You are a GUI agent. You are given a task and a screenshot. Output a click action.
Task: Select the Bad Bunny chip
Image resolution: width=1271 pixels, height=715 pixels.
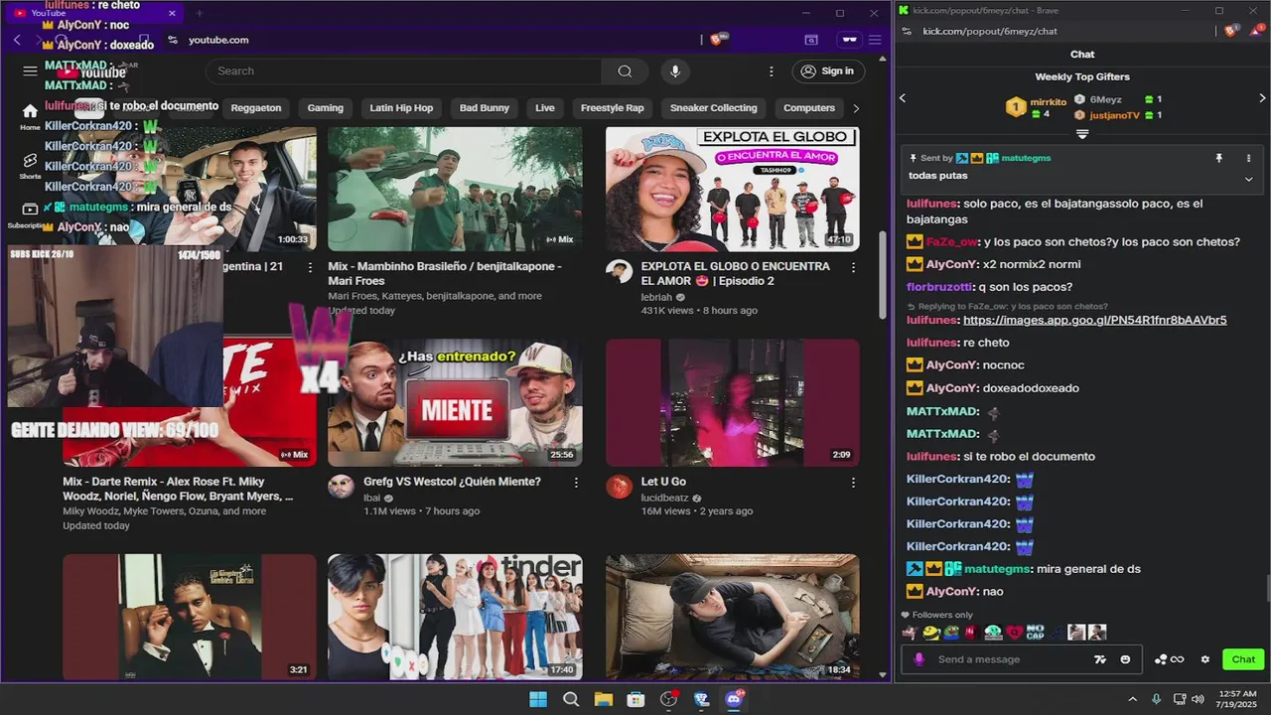click(485, 108)
